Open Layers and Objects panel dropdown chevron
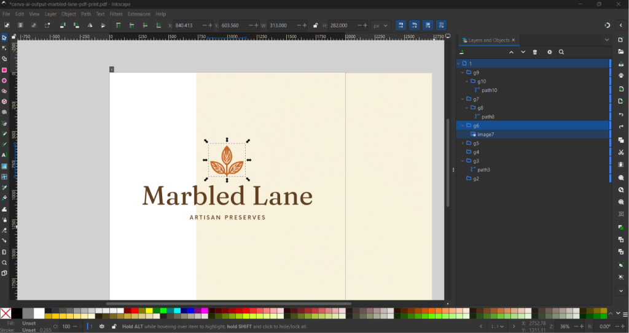Screen dimensions: 629x333 click(x=607, y=40)
